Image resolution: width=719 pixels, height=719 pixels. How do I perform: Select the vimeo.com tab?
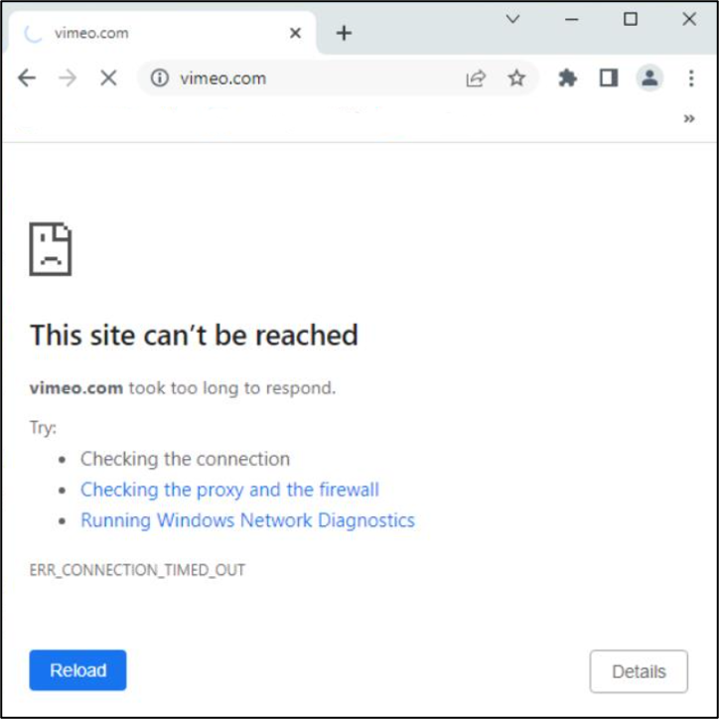click(149, 33)
